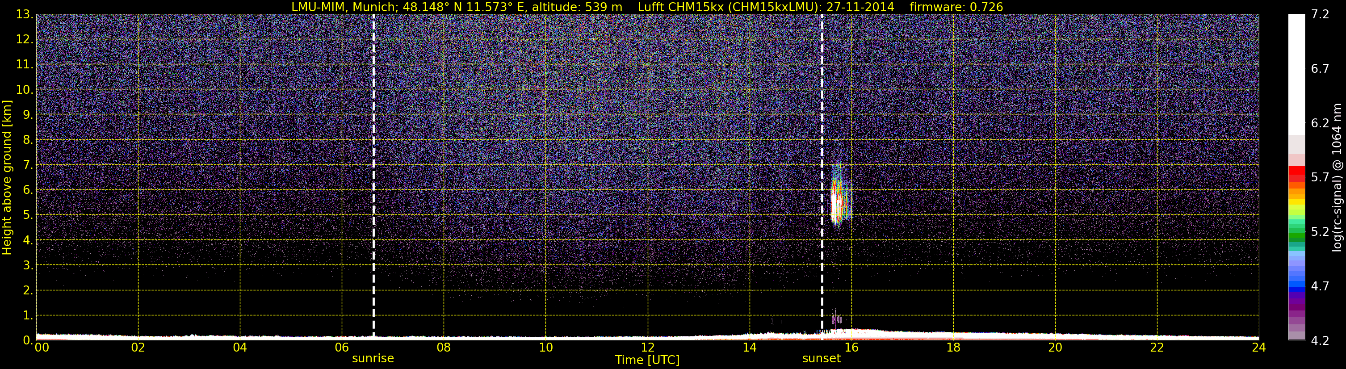
Task: Click time axis tick label '08'
Action: [444, 348]
